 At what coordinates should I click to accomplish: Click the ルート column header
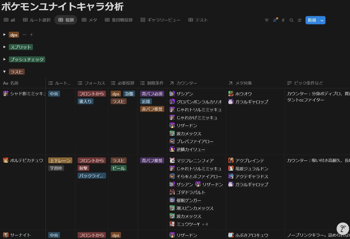60,83
